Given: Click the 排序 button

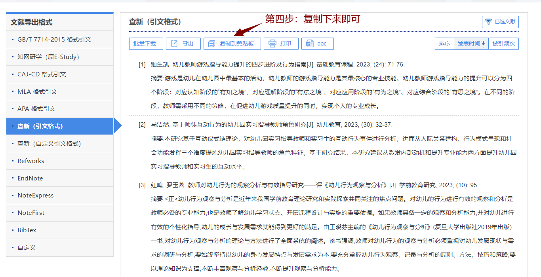Looking at the screenshot, I should pyautogui.click(x=444, y=44).
